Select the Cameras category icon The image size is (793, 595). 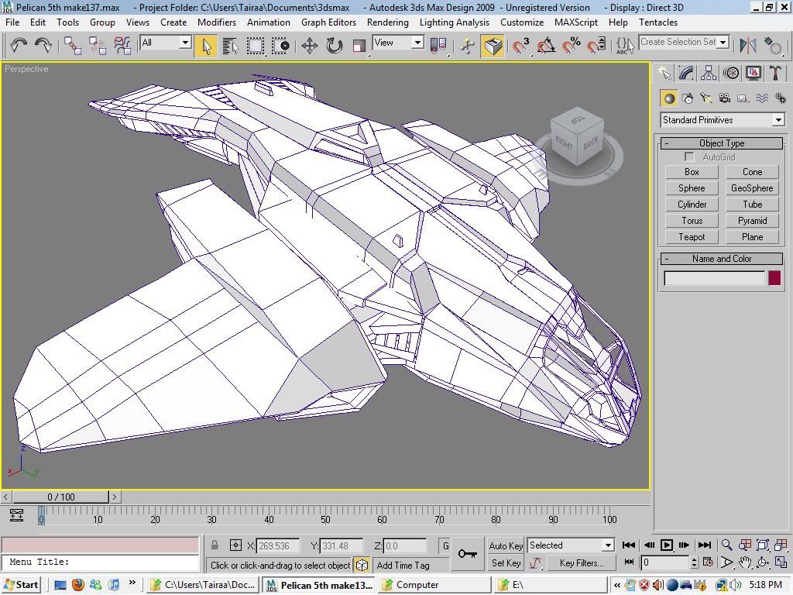[725, 98]
